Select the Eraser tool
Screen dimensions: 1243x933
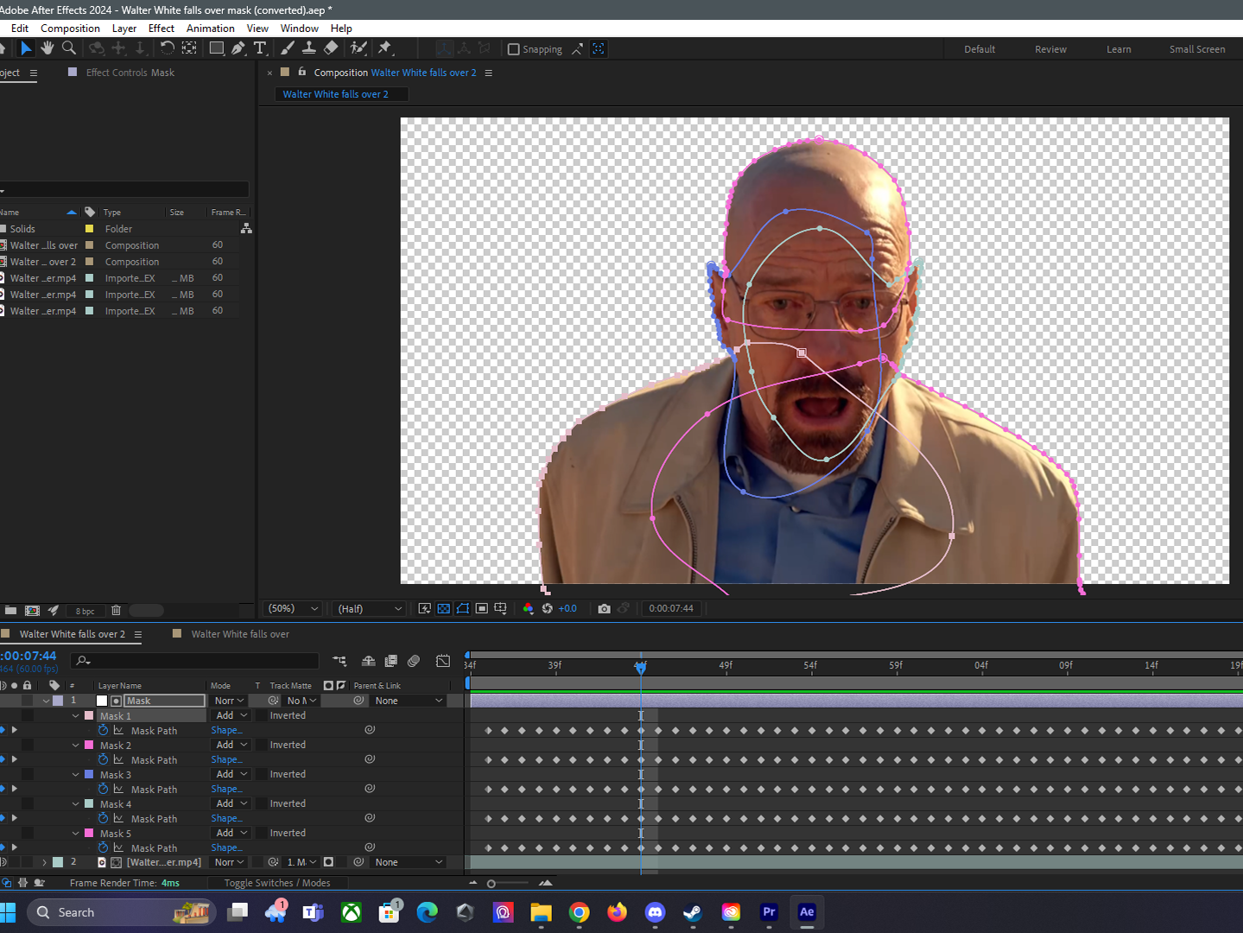point(331,48)
